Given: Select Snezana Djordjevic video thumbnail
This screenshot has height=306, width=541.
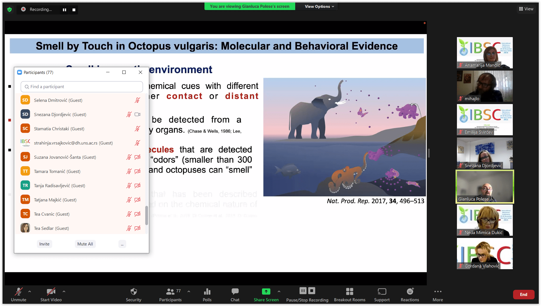Looking at the screenshot, I should pos(485,153).
